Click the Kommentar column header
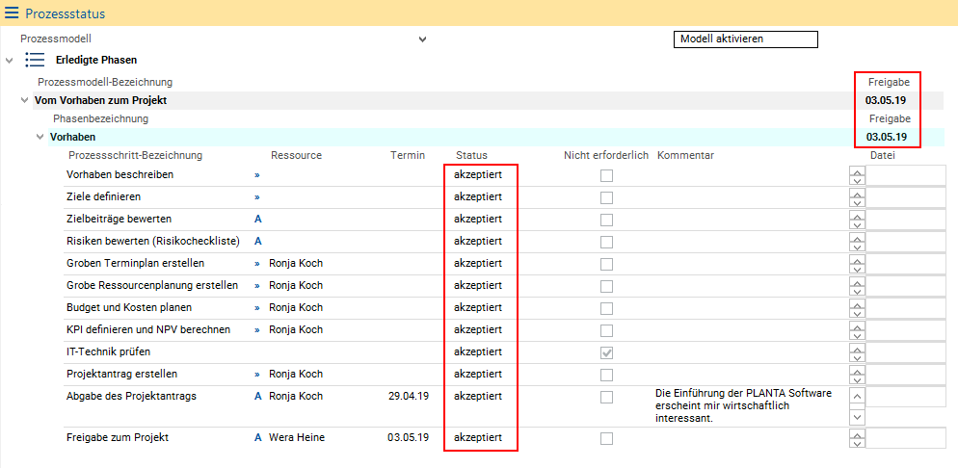The height and width of the screenshot is (468, 958). (x=685, y=155)
